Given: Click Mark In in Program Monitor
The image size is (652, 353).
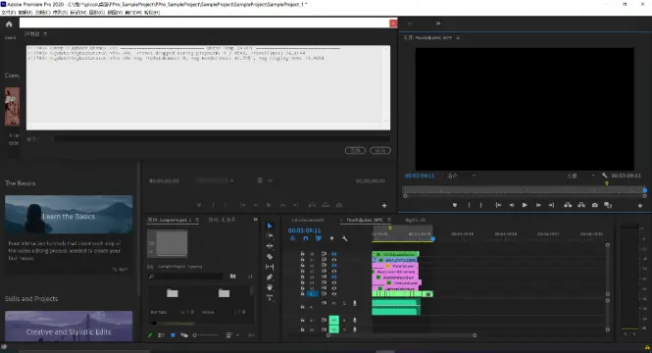Looking at the screenshot, I should [x=469, y=205].
